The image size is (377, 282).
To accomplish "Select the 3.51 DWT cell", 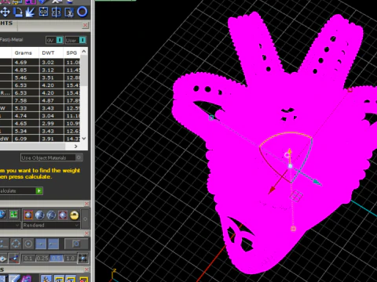I will click(51, 78).
